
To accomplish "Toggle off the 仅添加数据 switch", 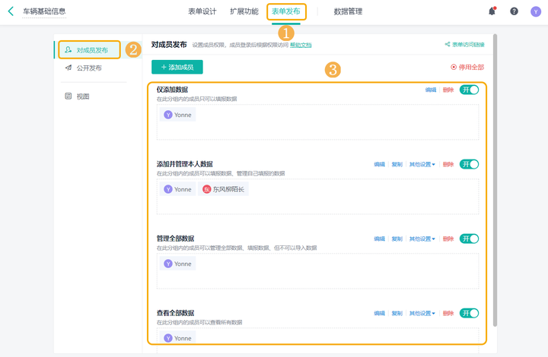I will [469, 90].
